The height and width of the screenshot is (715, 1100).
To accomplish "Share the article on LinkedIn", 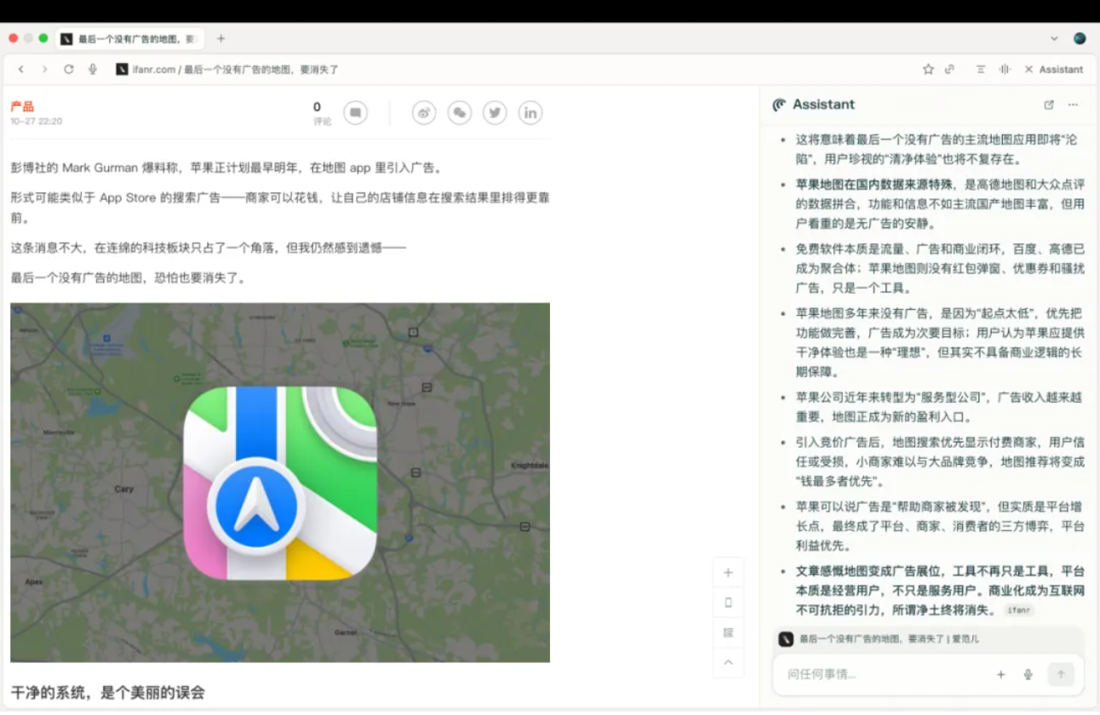I will 530,112.
